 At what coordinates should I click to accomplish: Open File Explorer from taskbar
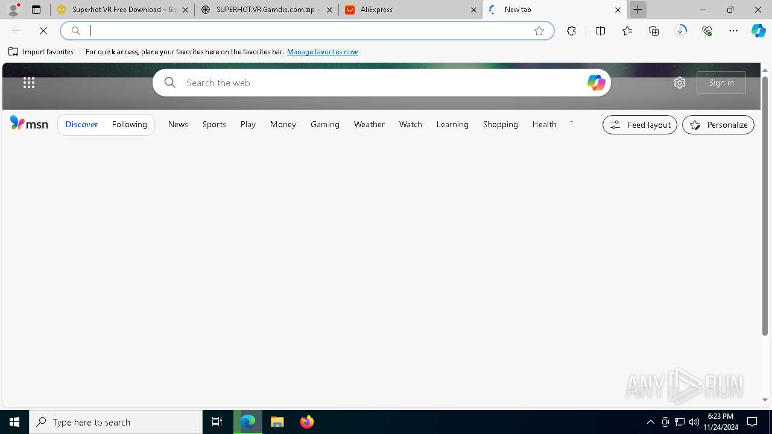pos(277,422)
